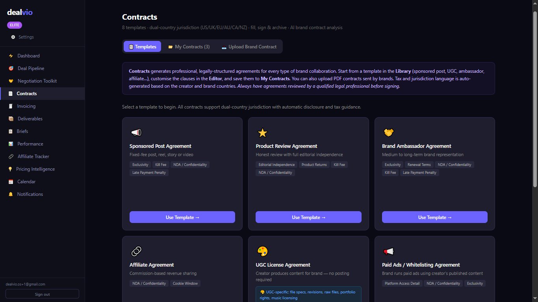The height and width of the screenshot is (302, 538).
Task: Open the Upload Brand Contract tab
Action: tap(249, 46)
